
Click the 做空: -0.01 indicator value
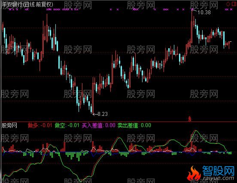click(x=67, y=125)
